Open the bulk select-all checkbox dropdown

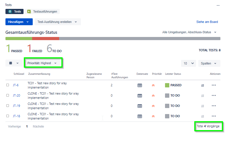[14, 63]
